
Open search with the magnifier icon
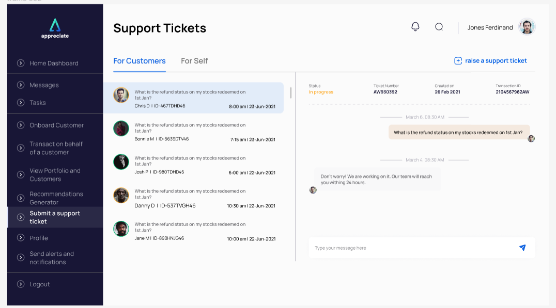click(x=439, y=27)
